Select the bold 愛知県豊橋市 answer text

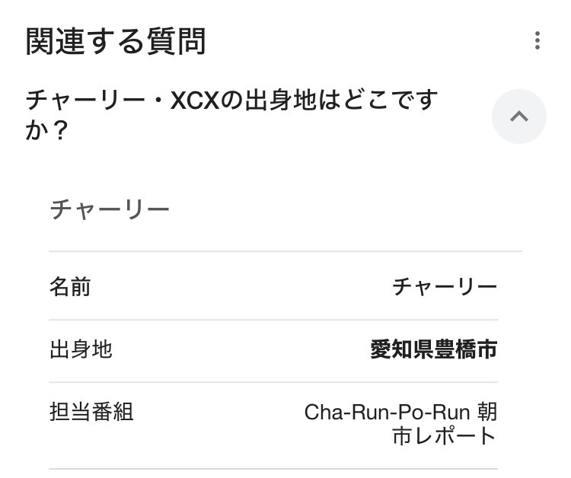434,349
